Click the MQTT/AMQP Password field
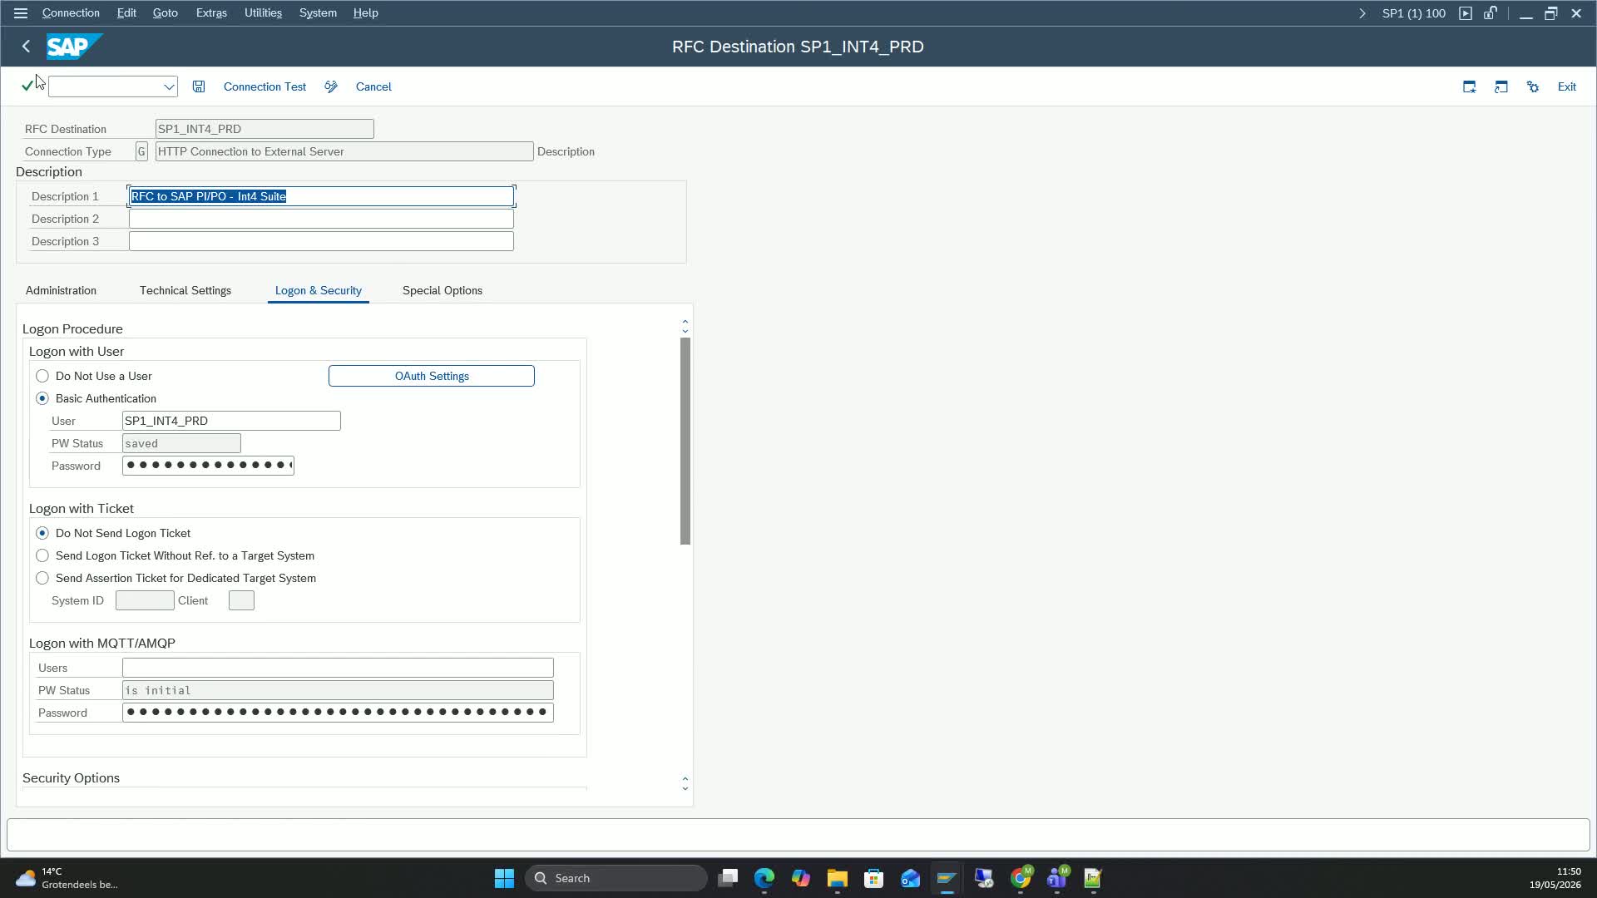Viewport: 1597px width, 898px height. (x=338, y=713)
